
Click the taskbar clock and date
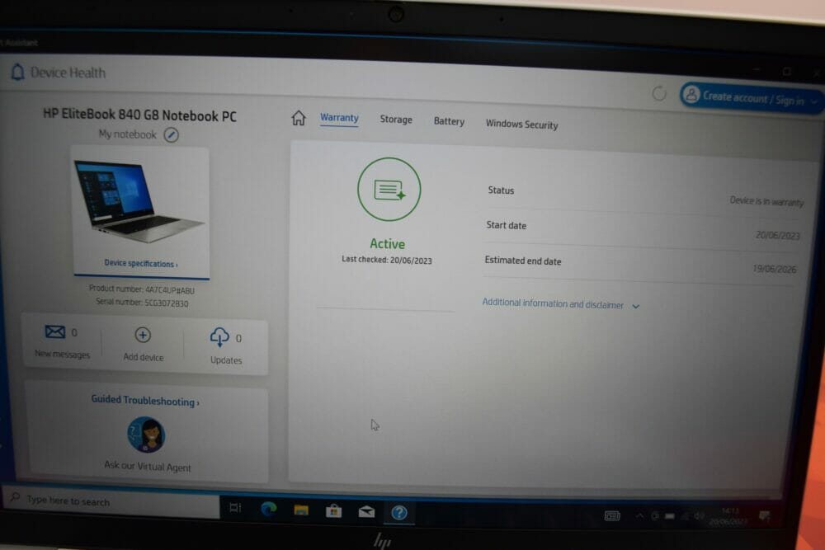(729, 516)
